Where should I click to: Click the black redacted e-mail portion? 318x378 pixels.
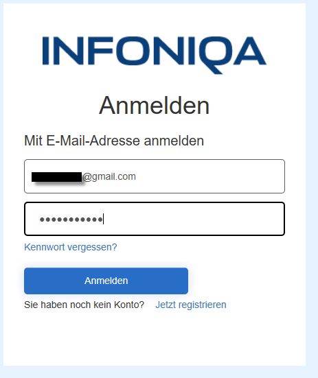[57, 177]
